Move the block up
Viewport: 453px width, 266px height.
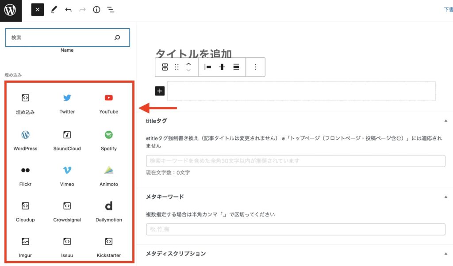(188, 64)
